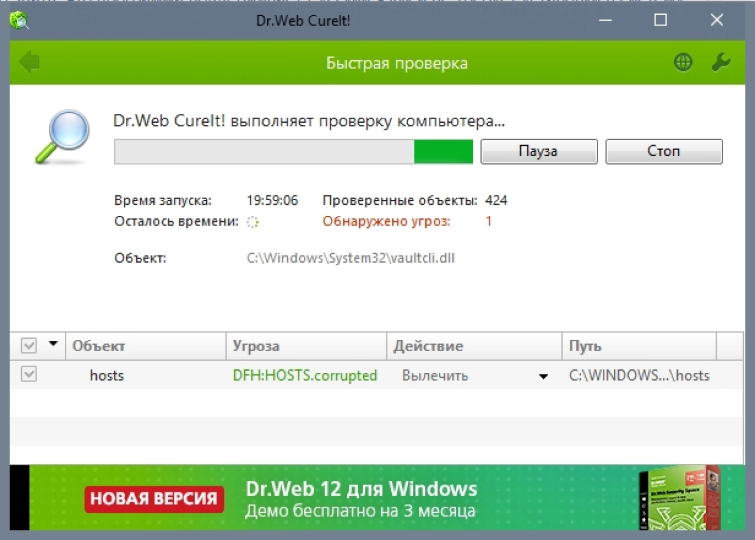Click the Быстрая проверка header title

pos(397,63)
